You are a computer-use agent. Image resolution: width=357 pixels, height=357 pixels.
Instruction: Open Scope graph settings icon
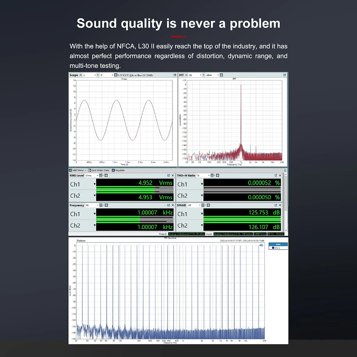tap(116, 75)
